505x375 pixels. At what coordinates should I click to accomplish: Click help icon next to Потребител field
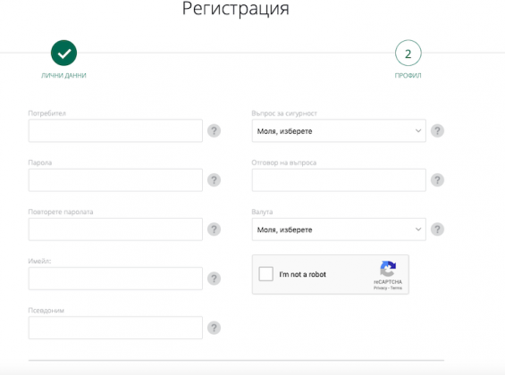pos(214,131)
